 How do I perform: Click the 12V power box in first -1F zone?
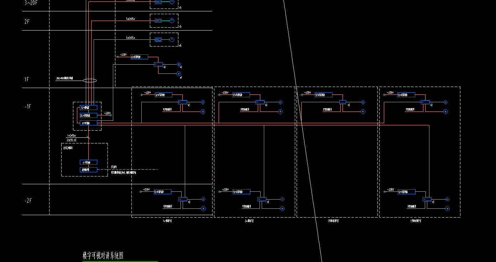pos(163,95)
